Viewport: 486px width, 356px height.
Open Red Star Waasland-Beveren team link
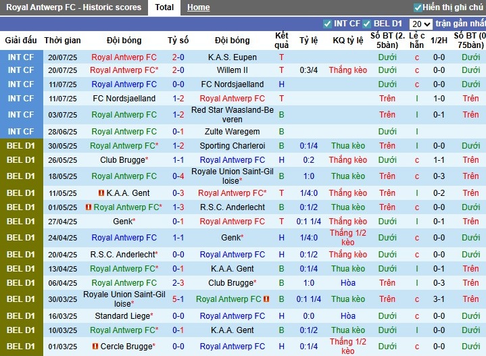[x=232, y=115]
